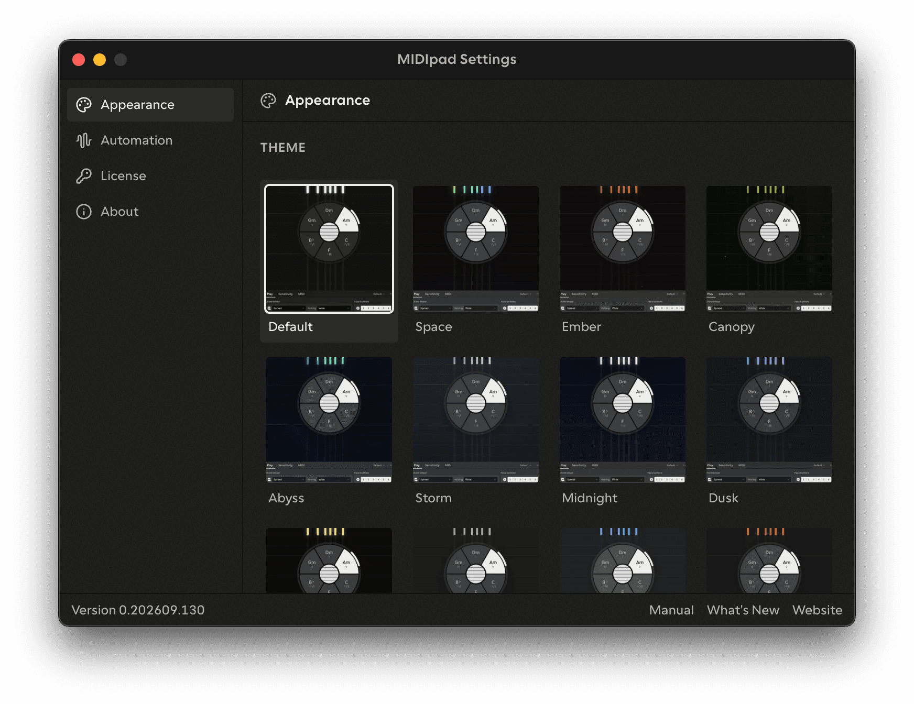Apply the Canopy theme thumbnail

coord(769,249)
